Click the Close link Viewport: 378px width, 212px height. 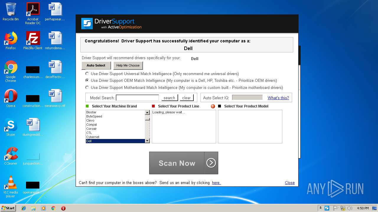pos(290,183)
